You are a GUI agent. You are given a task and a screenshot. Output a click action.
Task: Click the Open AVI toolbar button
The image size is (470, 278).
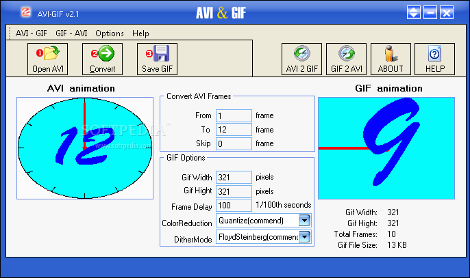pyautogui.click(x=47, y=59)
